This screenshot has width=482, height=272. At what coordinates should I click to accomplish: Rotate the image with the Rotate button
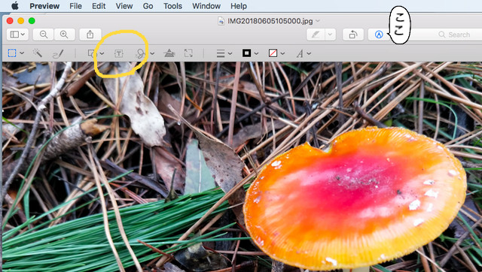click(x=353, y=35)
